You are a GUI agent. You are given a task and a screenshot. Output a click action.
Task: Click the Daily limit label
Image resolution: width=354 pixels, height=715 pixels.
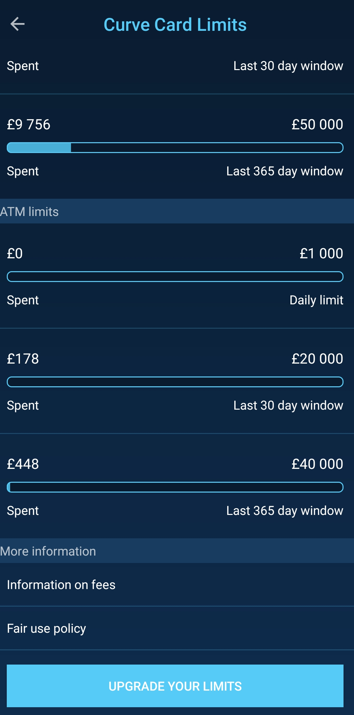(x=316, y=300)
